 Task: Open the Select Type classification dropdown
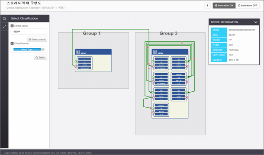(29, 50)
